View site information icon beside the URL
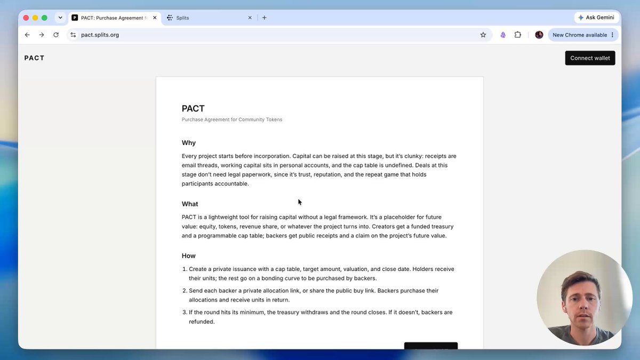640x360 pixels. pyautogui.click(x=74, y=35)
